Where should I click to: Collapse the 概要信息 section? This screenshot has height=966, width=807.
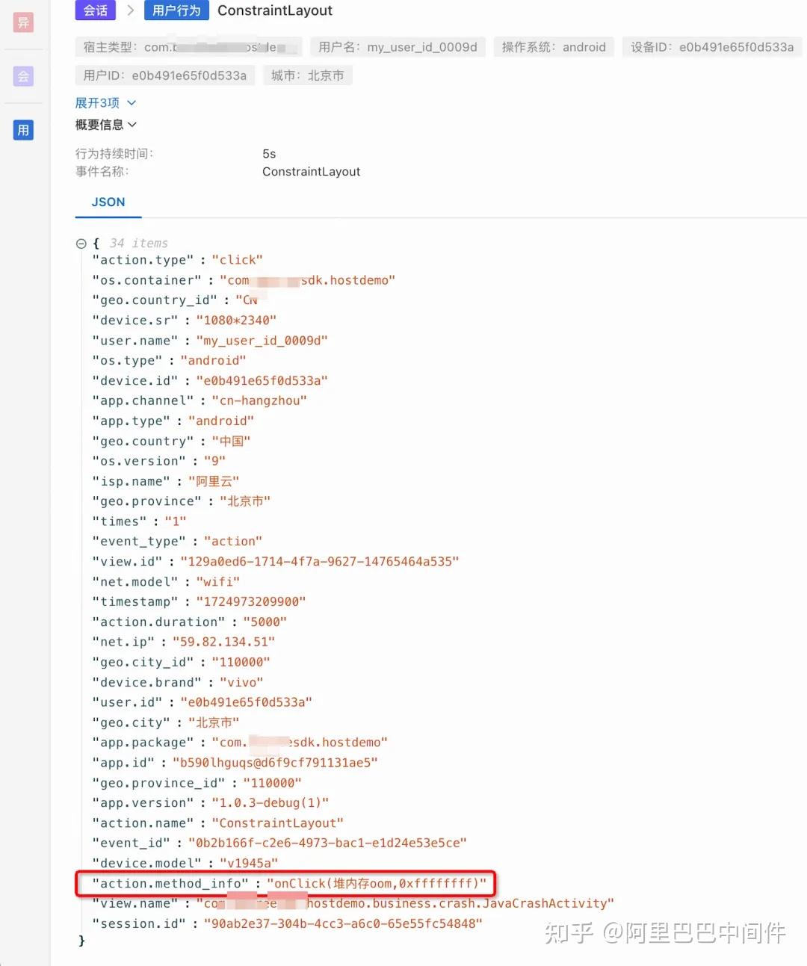coord(105,125)
